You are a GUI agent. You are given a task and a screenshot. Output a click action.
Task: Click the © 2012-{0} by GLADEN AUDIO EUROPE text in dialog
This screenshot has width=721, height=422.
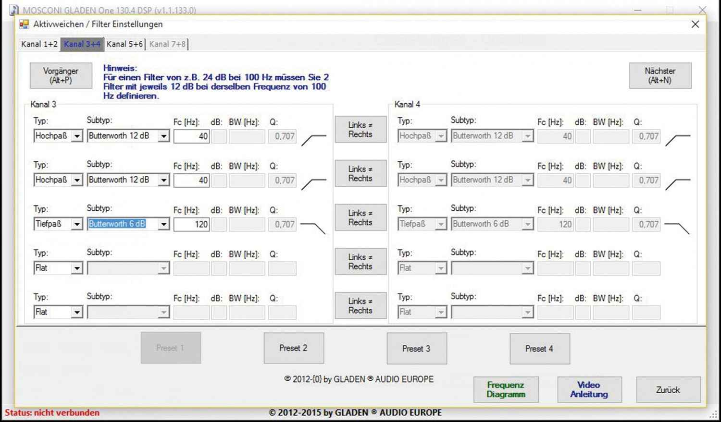click(x=359, y=379)
